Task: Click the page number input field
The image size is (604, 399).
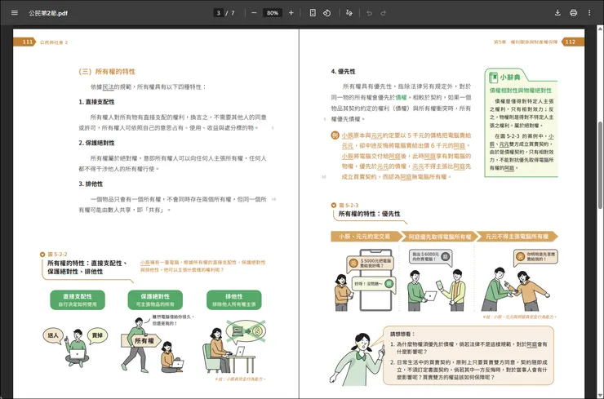Action: click(219, 13)
